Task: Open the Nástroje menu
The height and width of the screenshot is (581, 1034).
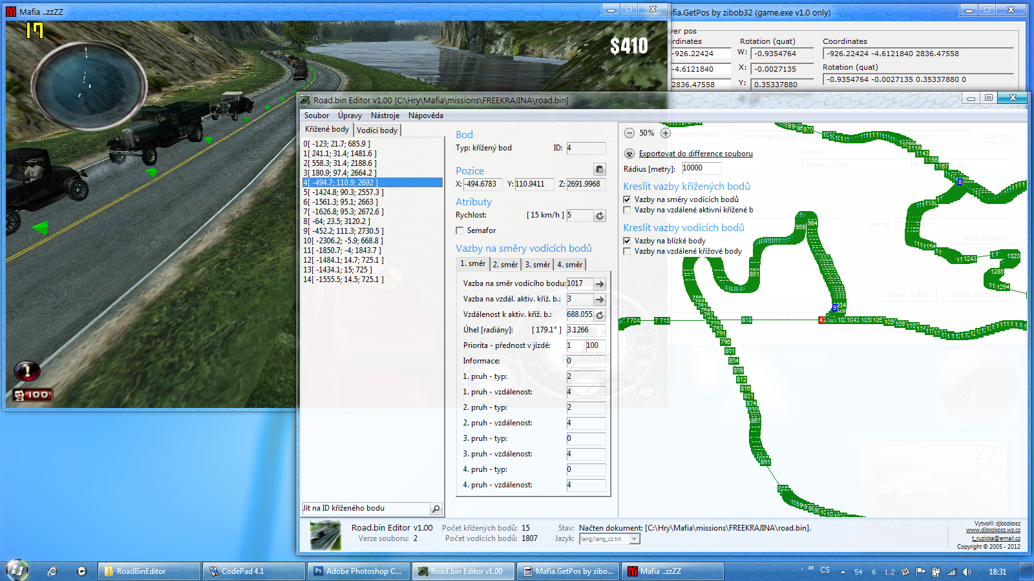Action: (385, 116)
